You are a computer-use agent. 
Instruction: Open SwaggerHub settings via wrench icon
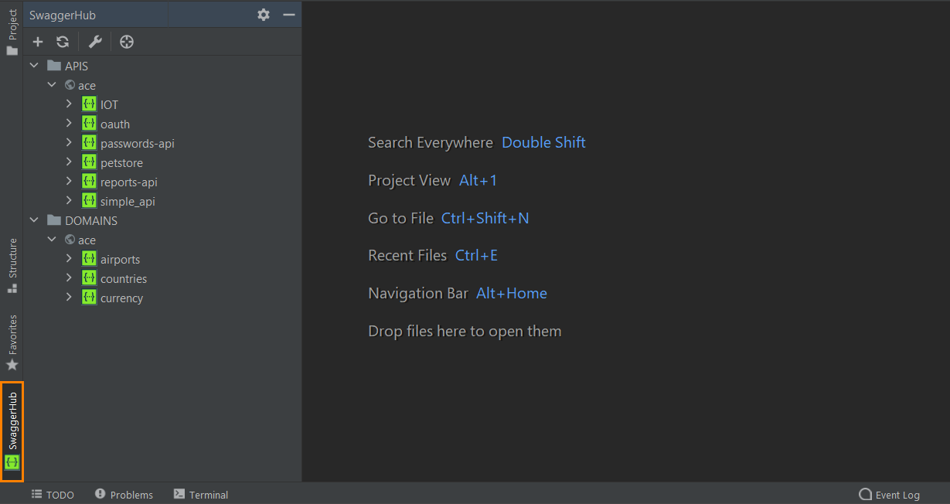pos(94,42)
